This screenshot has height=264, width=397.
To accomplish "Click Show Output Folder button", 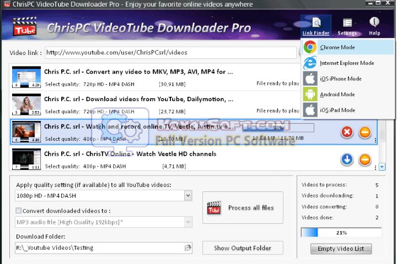I will (243, 248).
